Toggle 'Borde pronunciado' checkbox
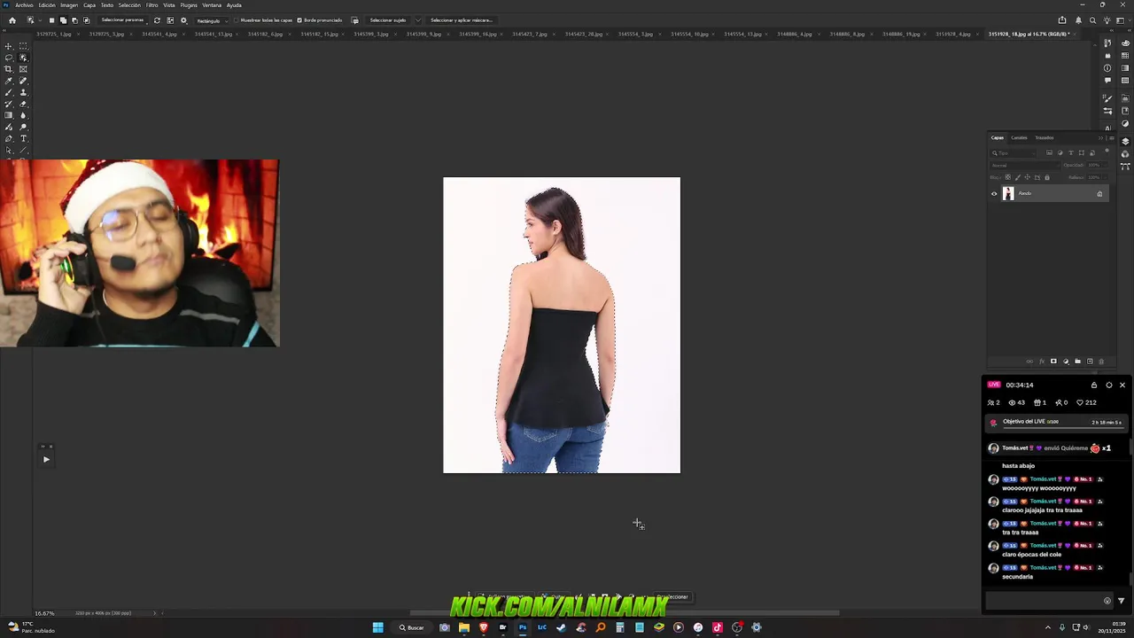This screenshot has height=638, width=1134. 299,20
